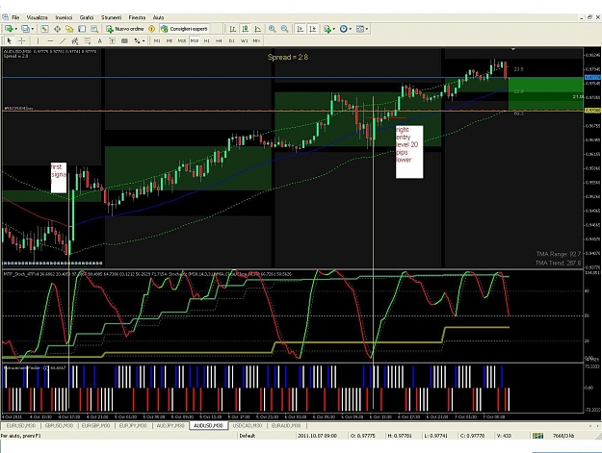602x453 pixels.
Task: Select the text (A) tool
Action: tap(100, 40)
